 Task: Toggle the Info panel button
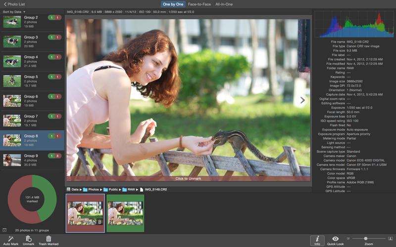[x=317, y=239]
